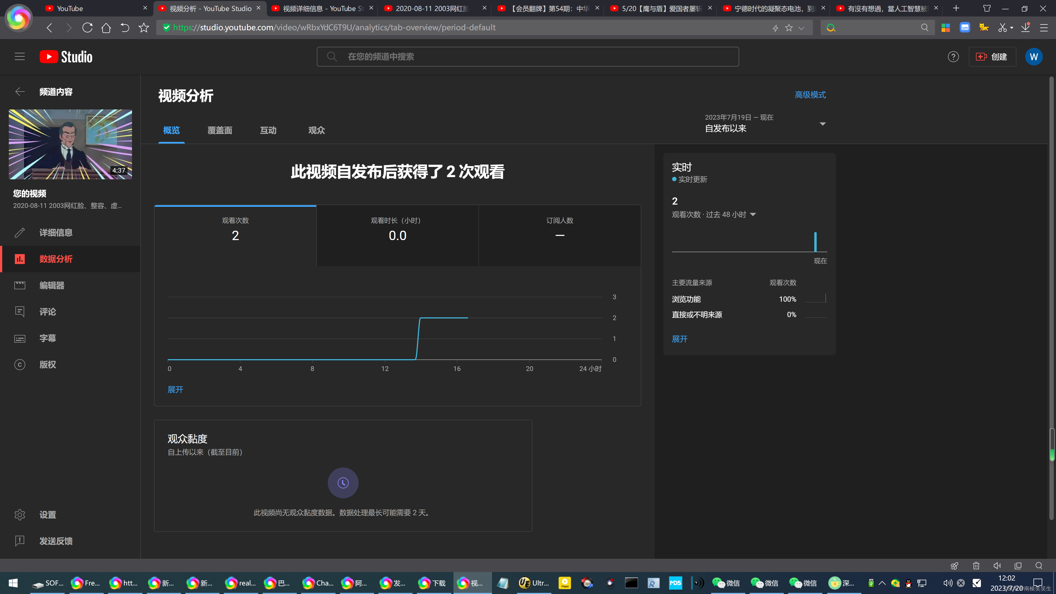Click the 创建 create button
The image size is (1056, 594).
(x=992, y=57)
